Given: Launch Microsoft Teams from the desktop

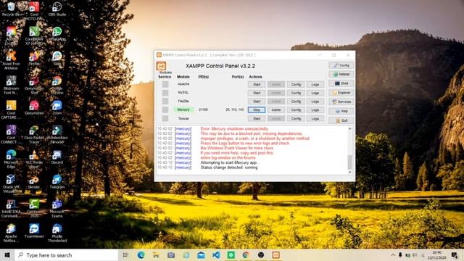Looking at the screenshot, I should coord(57,209).
